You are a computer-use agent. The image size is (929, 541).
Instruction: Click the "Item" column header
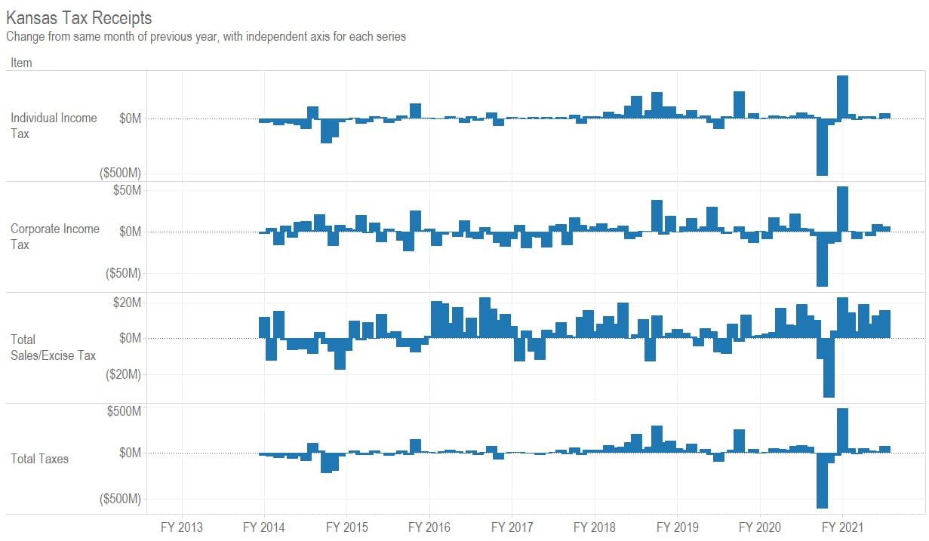tap(21, 63)
